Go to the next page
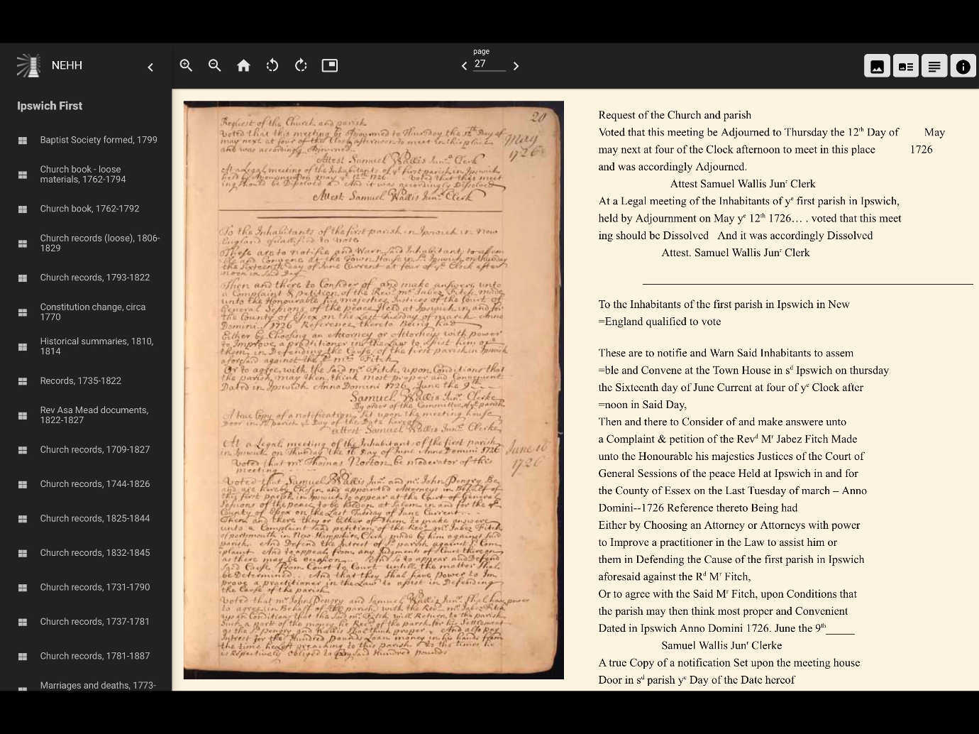Viewport: 979px width, 734px height. click(x=516, y=65)
